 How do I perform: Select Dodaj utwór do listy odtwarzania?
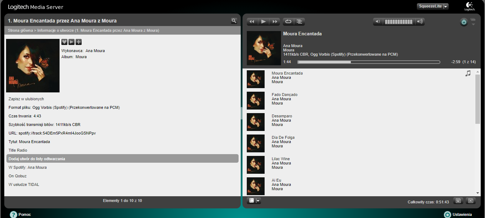122,159
